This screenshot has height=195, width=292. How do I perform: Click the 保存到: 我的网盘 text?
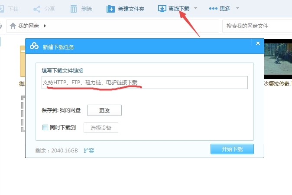(61, 110)
